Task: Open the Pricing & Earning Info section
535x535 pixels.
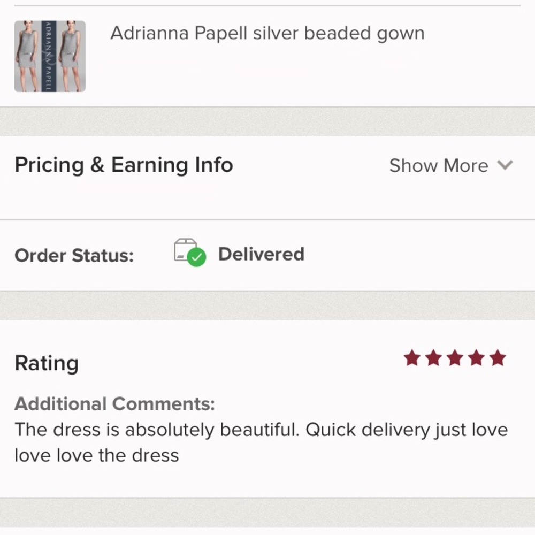Action: [x=124, y=165]
